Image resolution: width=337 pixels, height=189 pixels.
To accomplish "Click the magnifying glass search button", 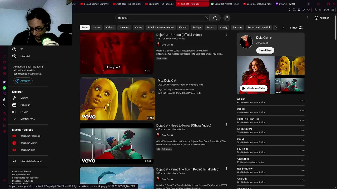I will pyautogui.click(x=215, y=18).
